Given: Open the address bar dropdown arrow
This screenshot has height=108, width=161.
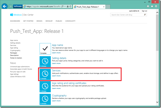Looking at the screenshot, I should coord(65,6).
